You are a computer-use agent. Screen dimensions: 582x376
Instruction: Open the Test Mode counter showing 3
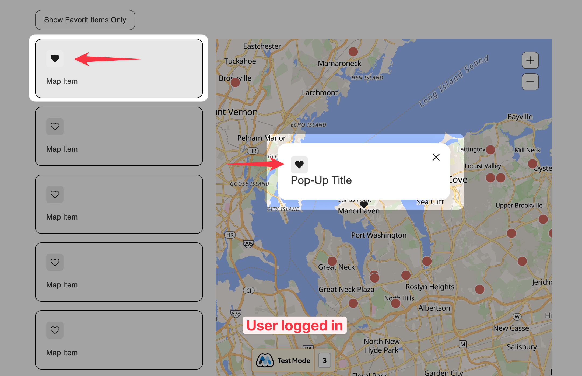(x=325, y=360)
